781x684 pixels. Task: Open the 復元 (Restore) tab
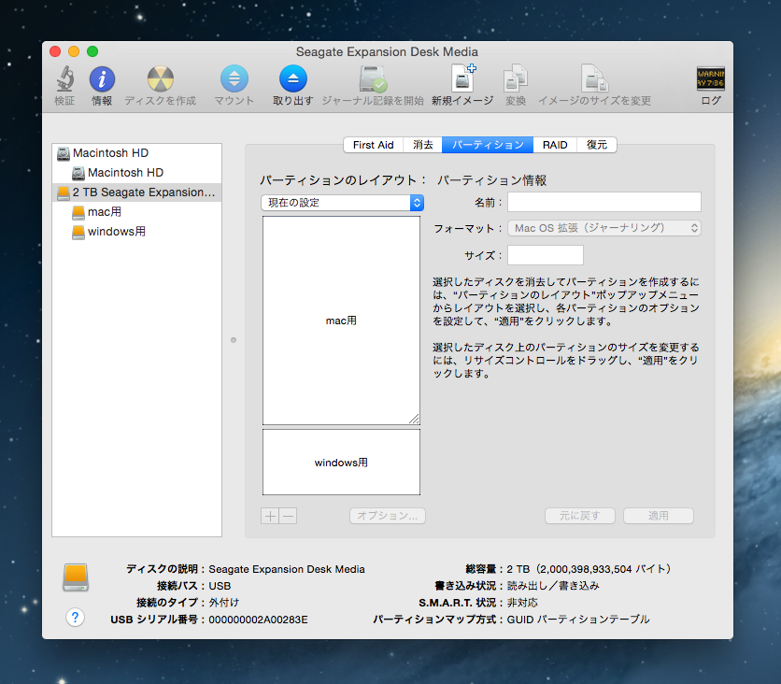(597, 145)
